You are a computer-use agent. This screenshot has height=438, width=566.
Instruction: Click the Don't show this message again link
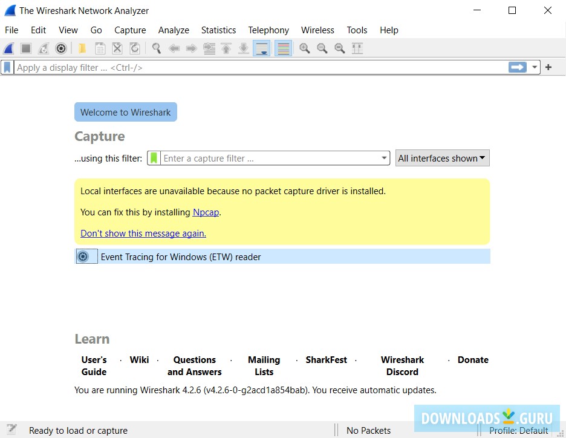pos(143,233)
